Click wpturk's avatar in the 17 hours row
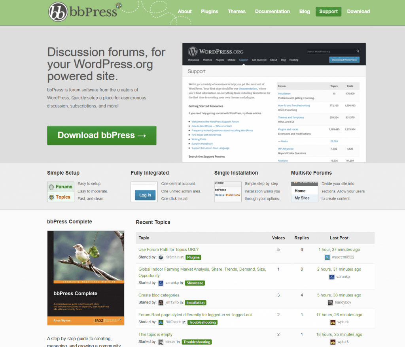405x347 pixels. [x=333, y=322]
